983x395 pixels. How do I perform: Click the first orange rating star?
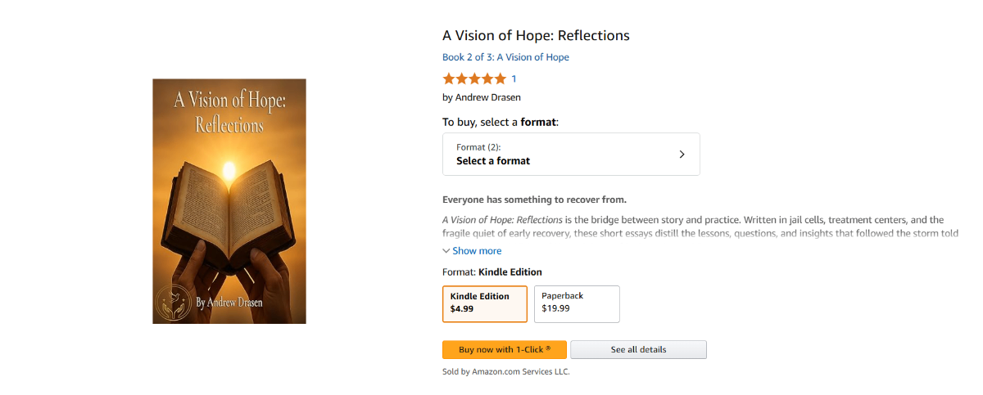click(449, 79)
